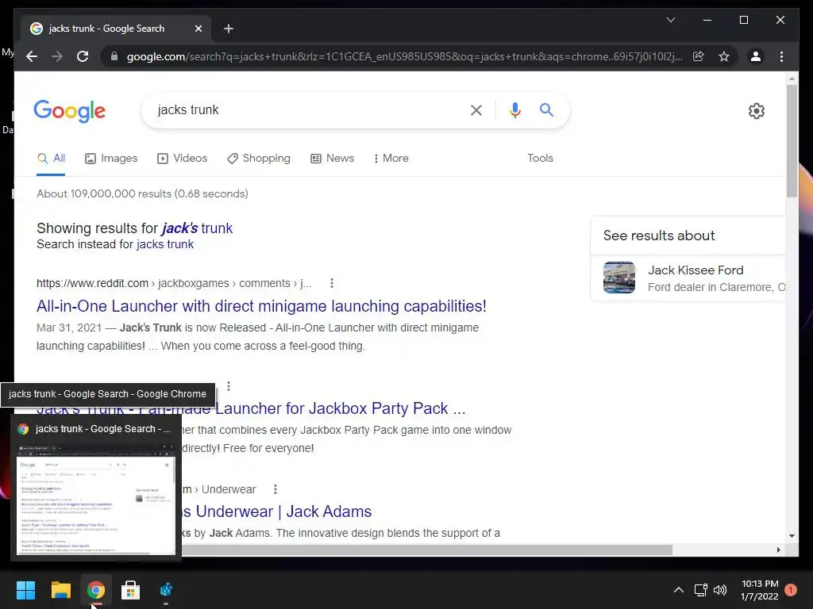Click the vertical scrollbar thumb
This screenshot has height=609, width=813.
point(792,141)
